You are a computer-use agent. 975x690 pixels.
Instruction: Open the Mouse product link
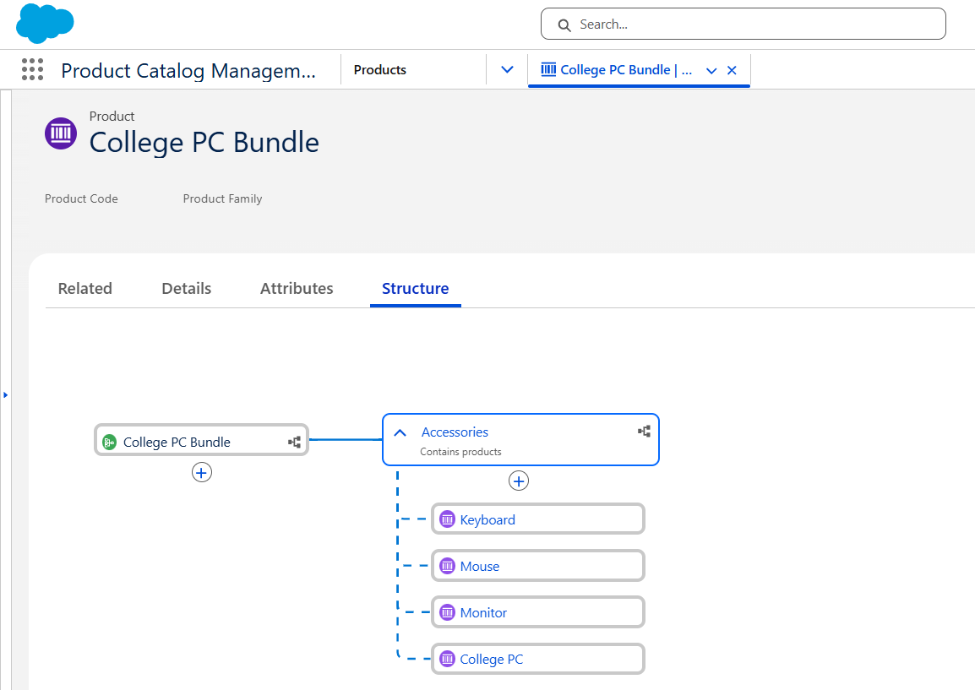(479, 566)
